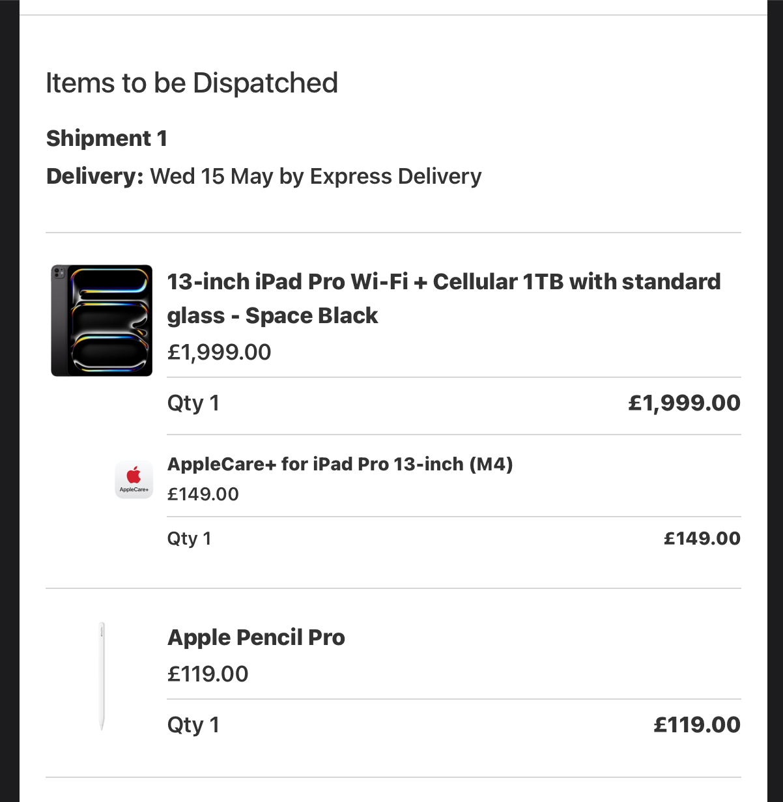Open the 13-inch iPad Pro product title

click(x=444, y=298)
